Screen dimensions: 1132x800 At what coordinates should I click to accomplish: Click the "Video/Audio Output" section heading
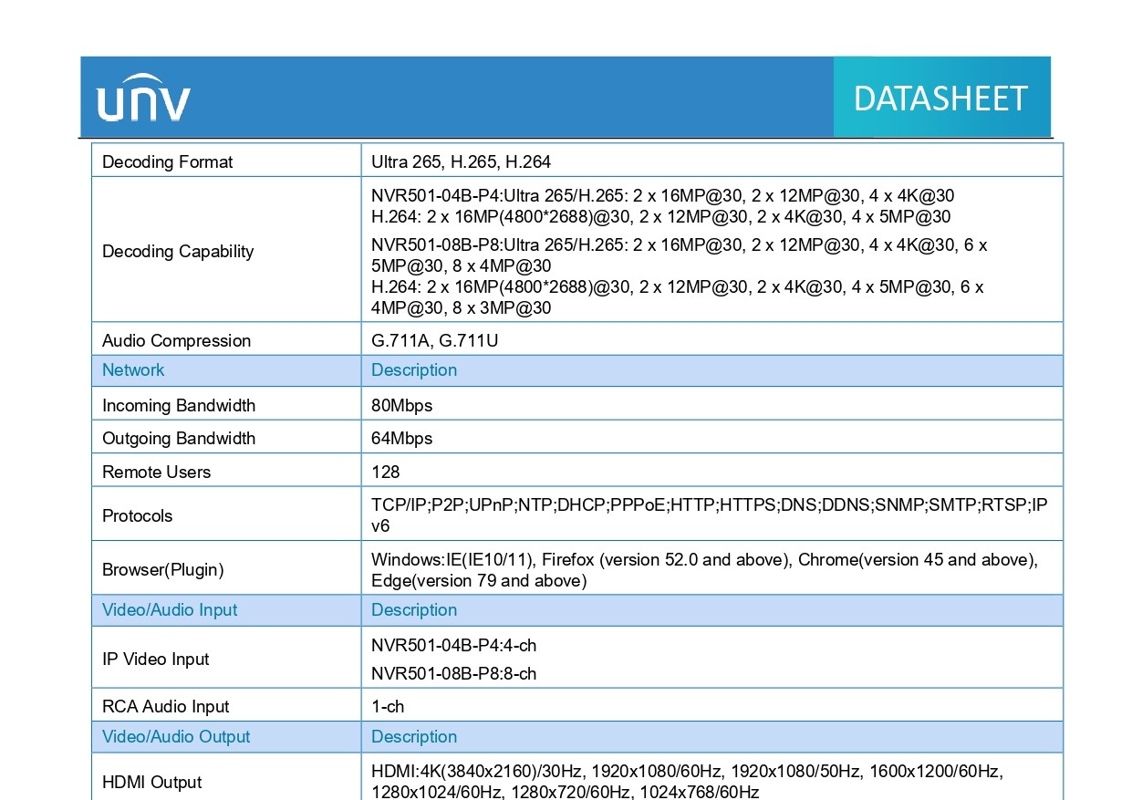pyautogui.click(x=176, y=737)
